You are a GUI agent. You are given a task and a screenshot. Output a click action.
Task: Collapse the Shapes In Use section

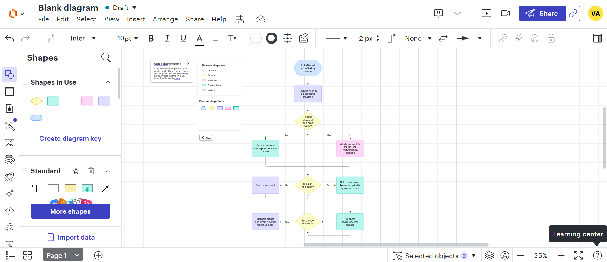[108, 82]
